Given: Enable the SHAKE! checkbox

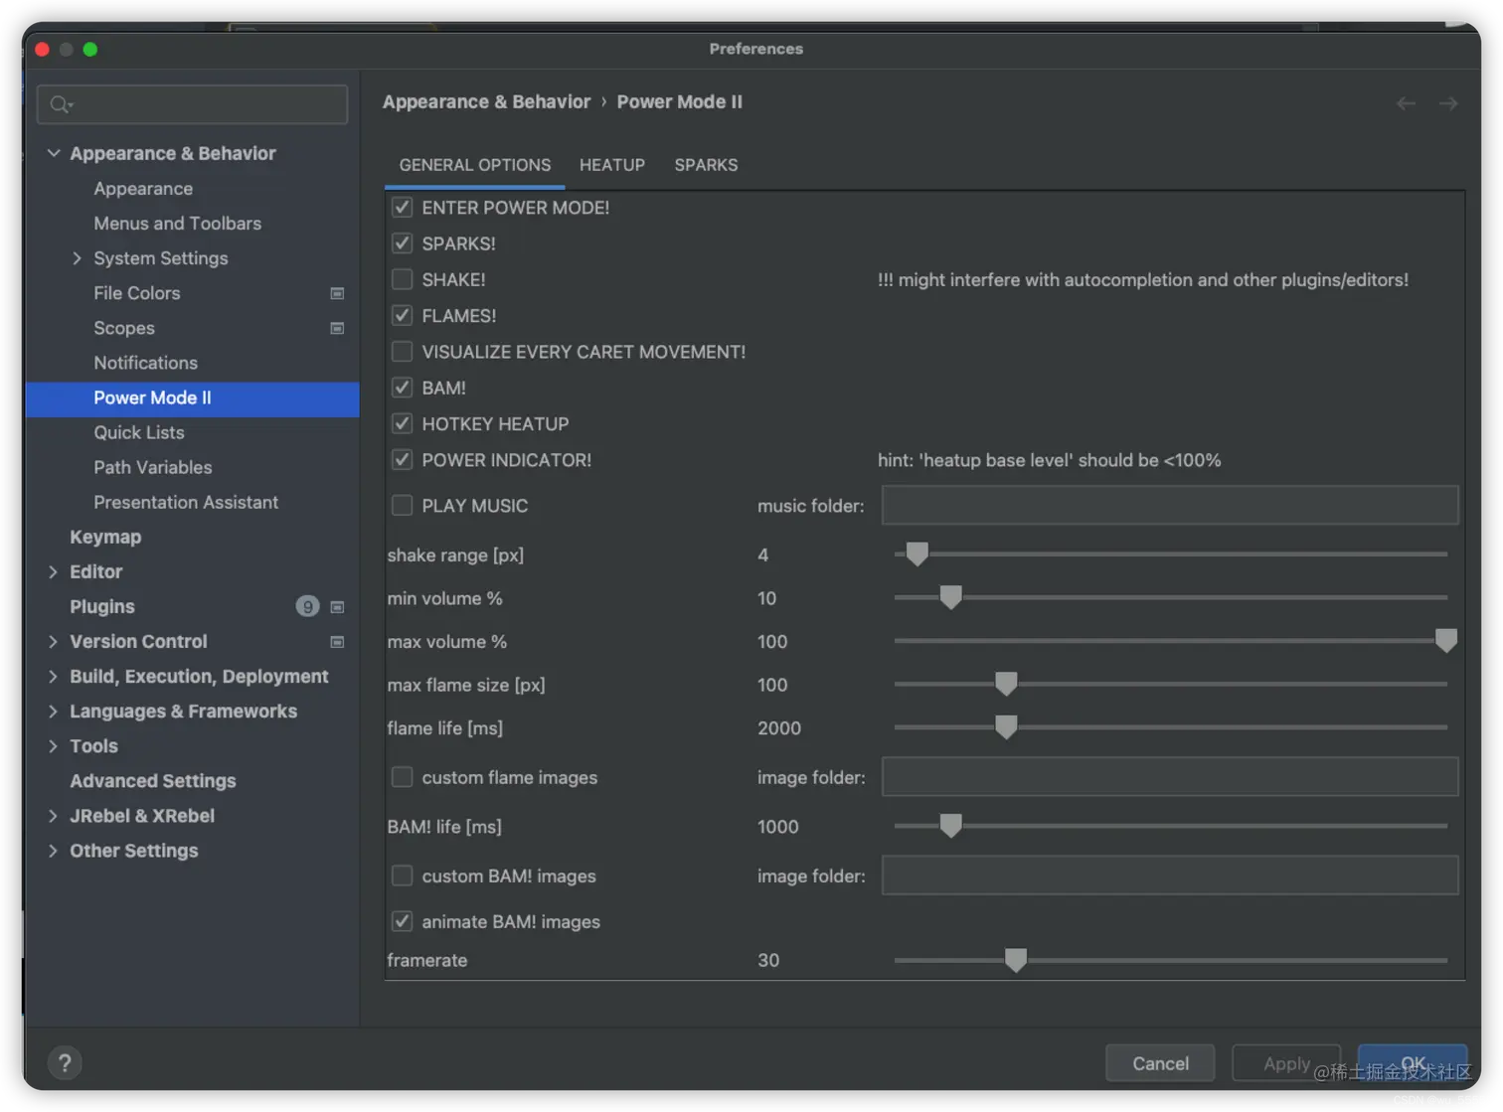Looking at the screenshot, I should (403, 279).
